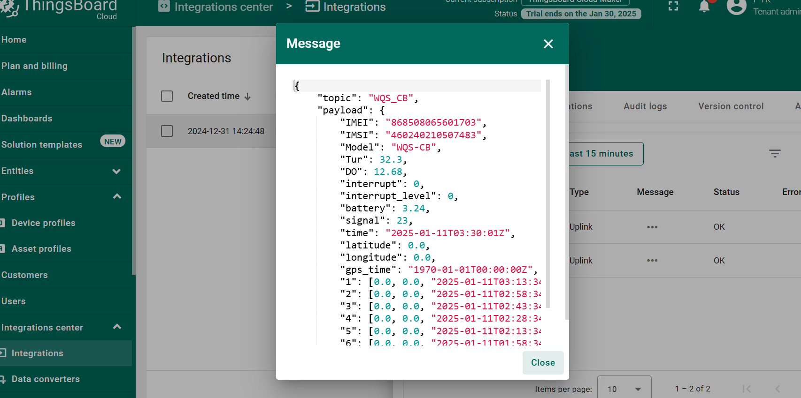
Task: Click the Data converters sidebar icon
Action: pyautogui.click(x=2, y=379)
